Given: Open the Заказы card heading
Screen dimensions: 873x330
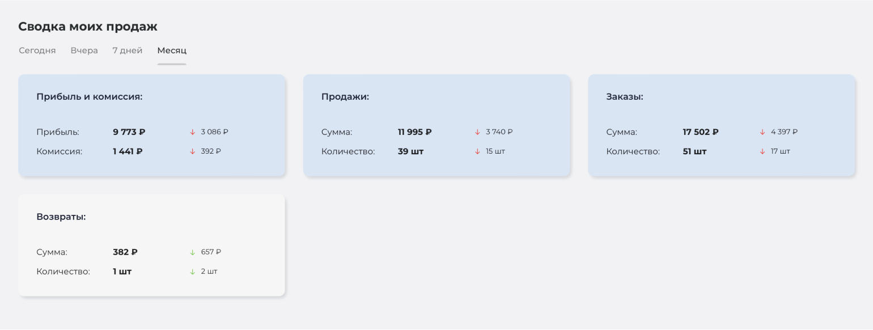Looking at the screenshot, I should click(x=625, y=97).
